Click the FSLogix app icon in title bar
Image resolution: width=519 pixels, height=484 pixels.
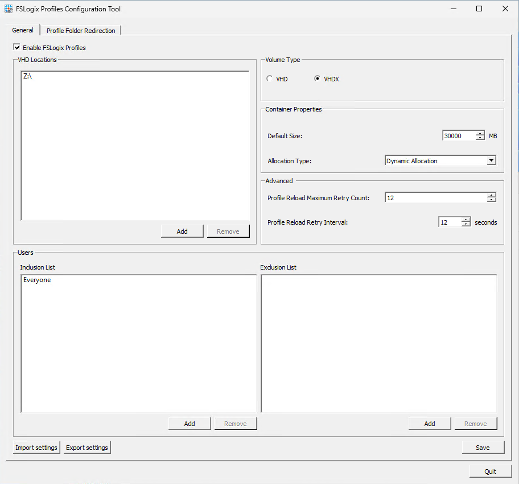coord(9,9)
